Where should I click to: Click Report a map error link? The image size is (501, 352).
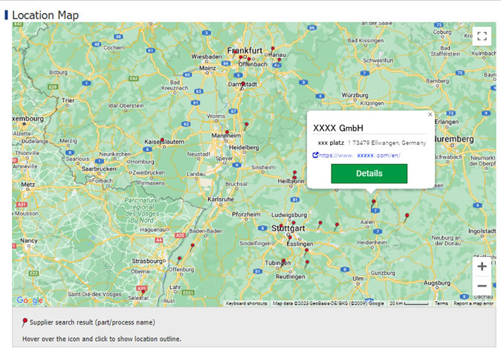[x=473, y=304]
